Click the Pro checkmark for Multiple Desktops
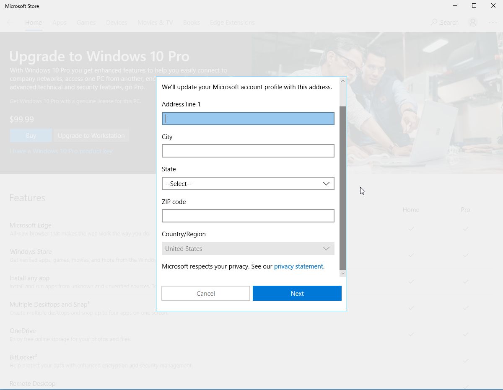 (x=466, y=308)
